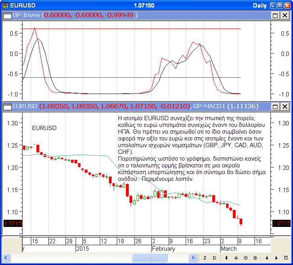
Task: Click the horizontal scrollbar left arrow
Action: coord(6,258)
